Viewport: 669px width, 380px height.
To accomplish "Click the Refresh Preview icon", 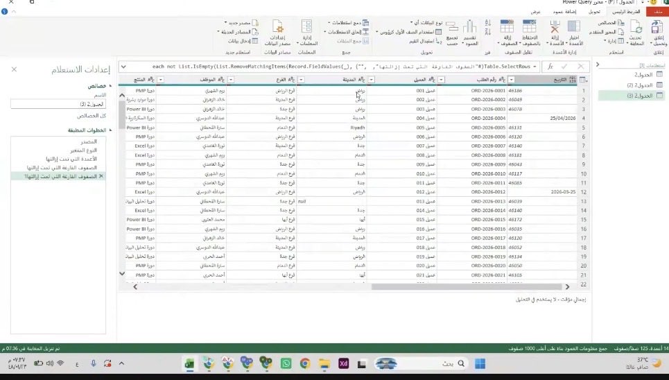I will [636, 27].
